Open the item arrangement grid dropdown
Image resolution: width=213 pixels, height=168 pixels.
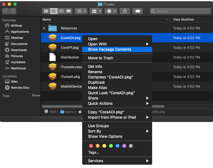pyautogui.click(x=96, y=11)
